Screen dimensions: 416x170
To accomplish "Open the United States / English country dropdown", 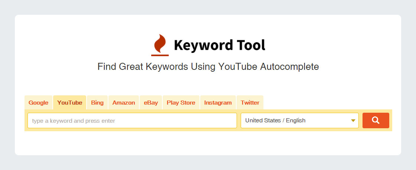I will coord(299,120).
